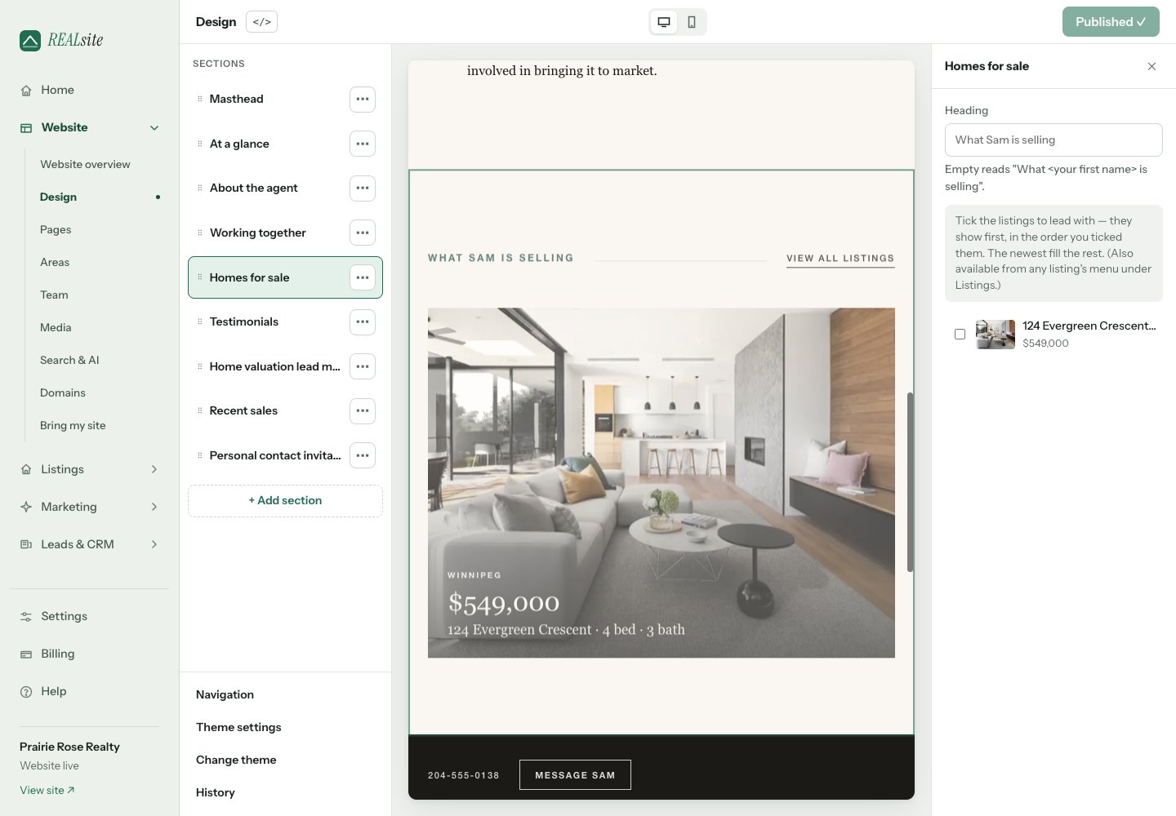Expand the Leads & CRM menu

pyautogui.click(x=154, y=544)
